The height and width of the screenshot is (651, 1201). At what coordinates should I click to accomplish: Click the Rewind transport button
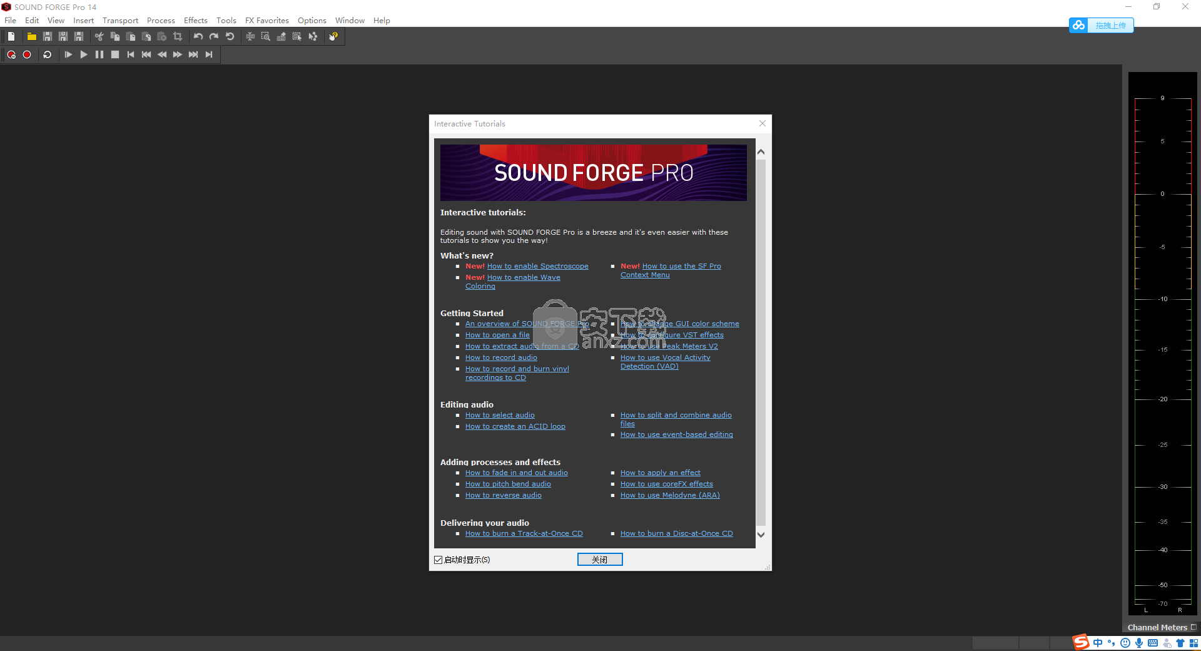pyautogui.click(x=162, y=54)
